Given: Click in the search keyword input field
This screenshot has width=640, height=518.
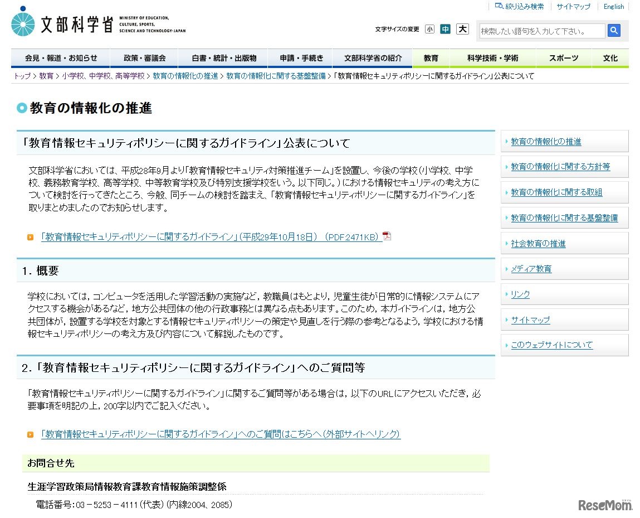Looking at the screenshot, I should click(540, 31).
